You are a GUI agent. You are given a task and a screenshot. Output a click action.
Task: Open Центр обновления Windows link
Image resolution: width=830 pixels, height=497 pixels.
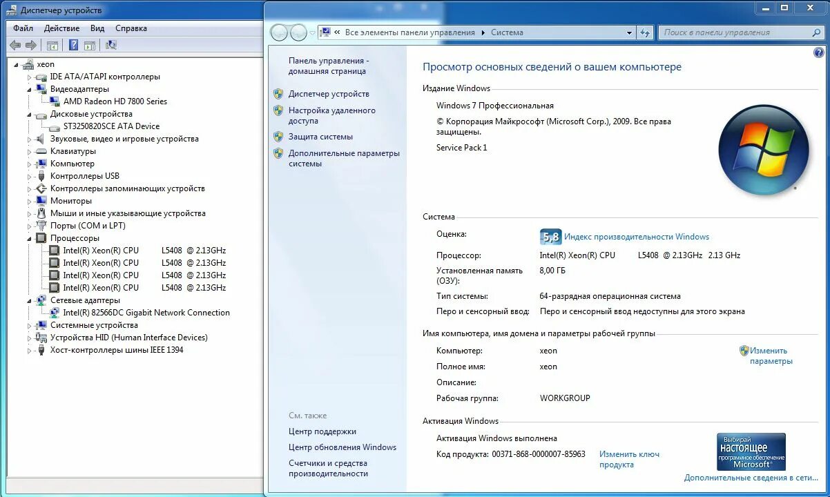pos(342,447)
